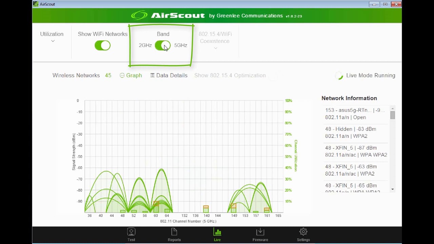This screenshot has height=244, width=434.
Task: Click the Wireless Networks count 45
Action: [x=108, y=75]
